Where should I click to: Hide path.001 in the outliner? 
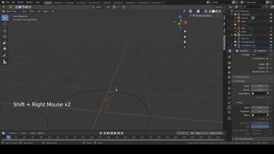[271, 38]
